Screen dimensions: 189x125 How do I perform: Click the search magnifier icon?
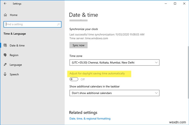tap(59, 24)
